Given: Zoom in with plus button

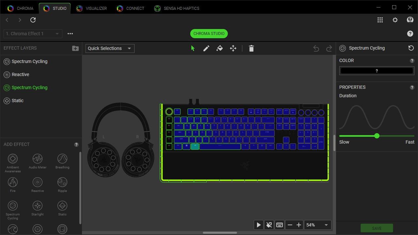Looking at the screenshot, I should 298,225.
